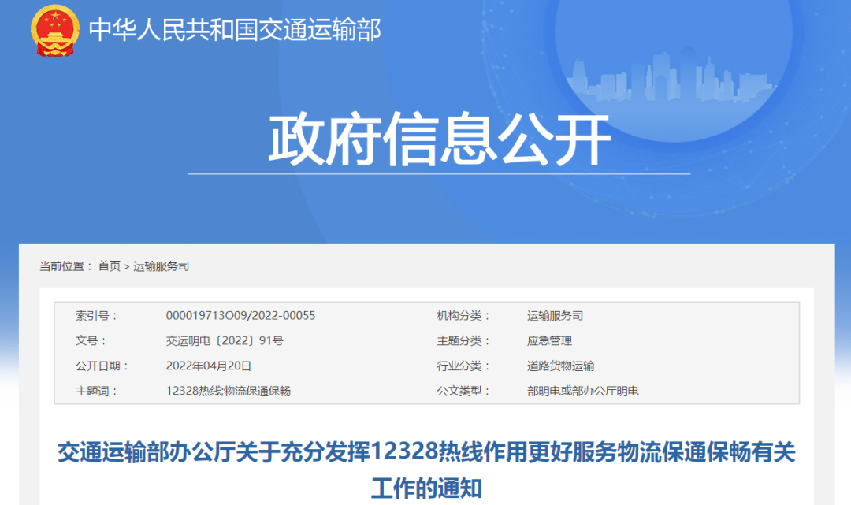This screenshot has width=851, height=505.
Task: Select document number 交运明电〔2022〕91号
Action: point(225,340)
